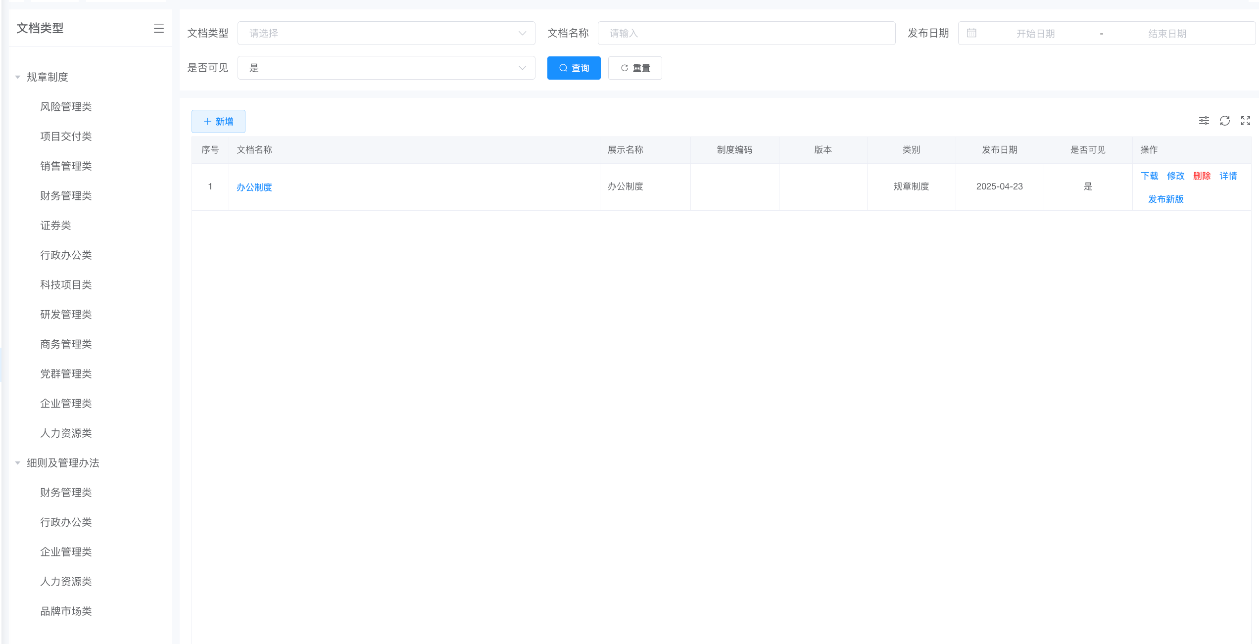Click the 下载 download link
The height and width of the screenshot is (644, 1259).
1149,176
